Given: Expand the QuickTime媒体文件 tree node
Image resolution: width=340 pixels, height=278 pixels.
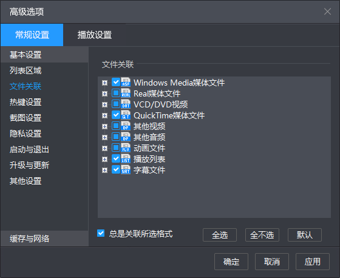Looking at the screenshot, I should tap(104, 115).
